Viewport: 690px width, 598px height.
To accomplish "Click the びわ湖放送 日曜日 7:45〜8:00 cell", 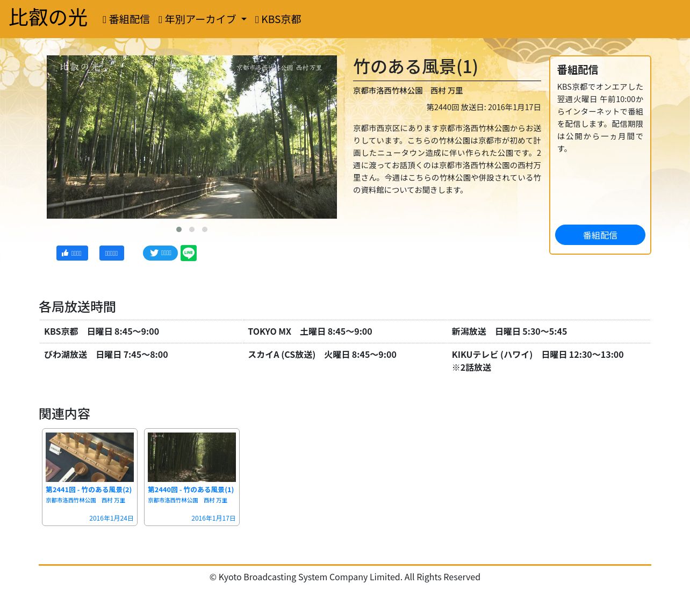I will (141, 361).
